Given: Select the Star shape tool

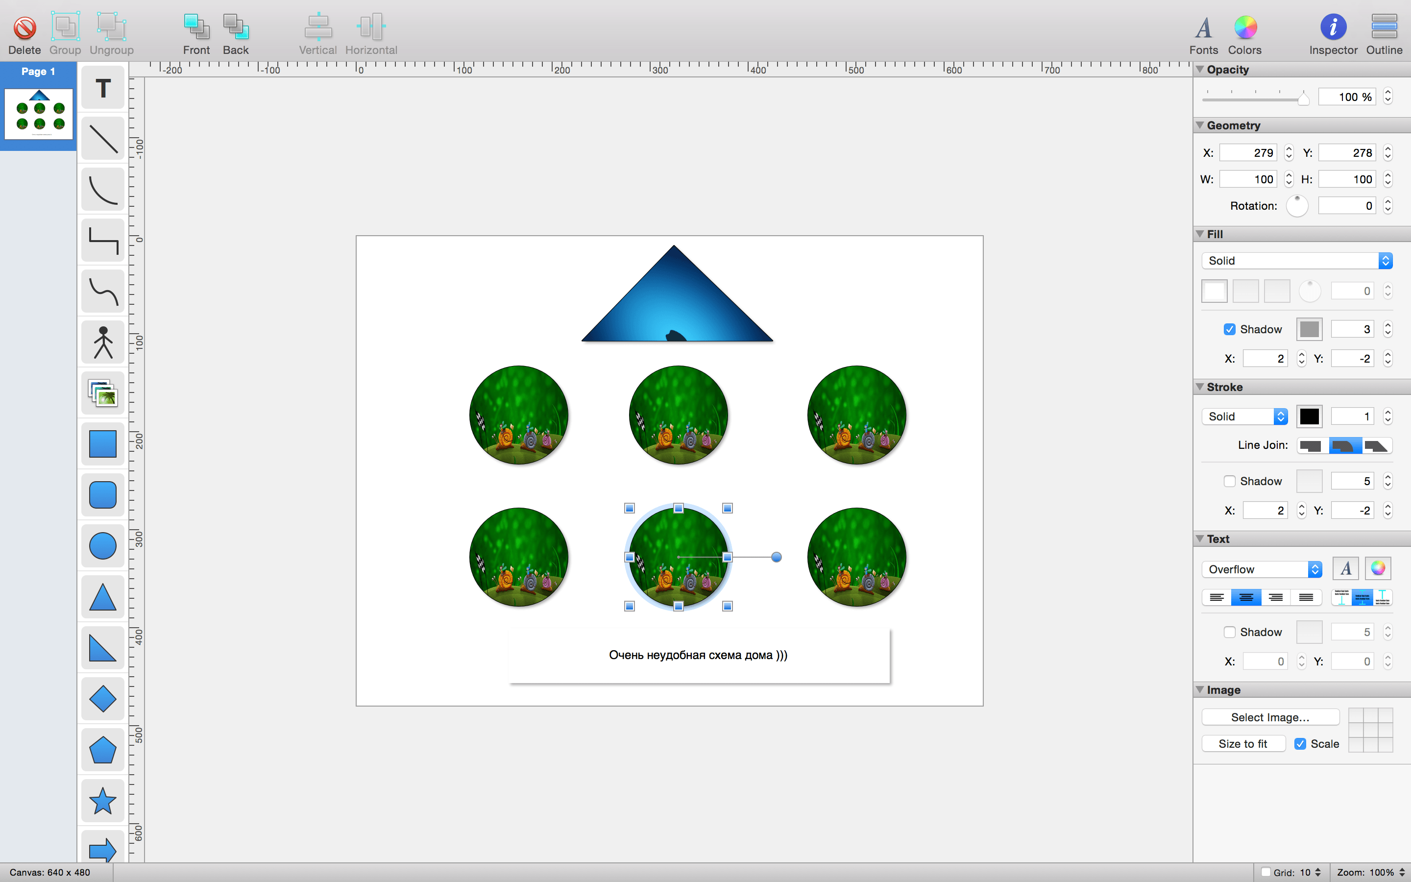Looking at the screenshot, I should [103, 801].
